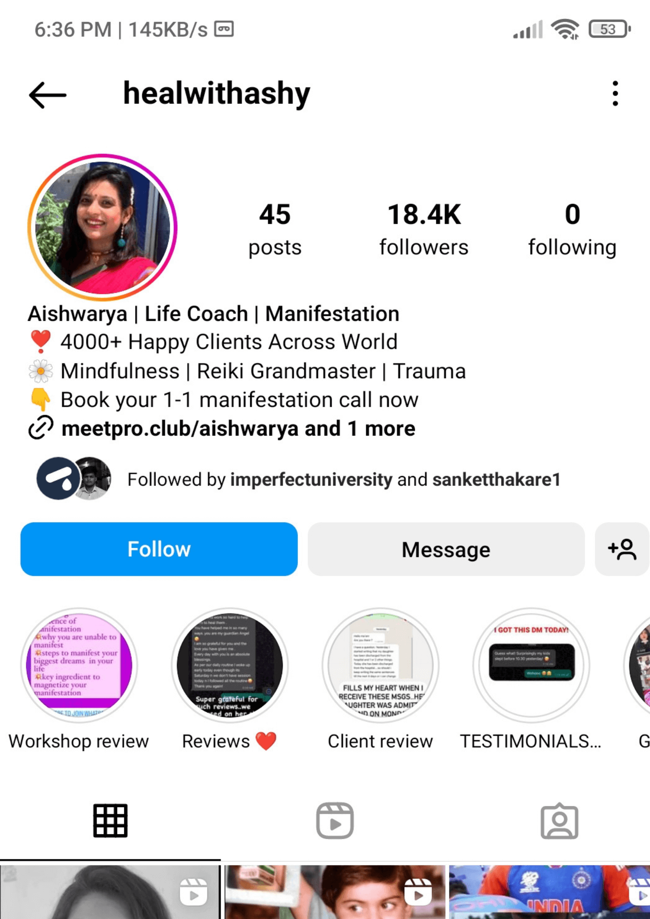Tap the link chain icon in bio

point(41,428)
